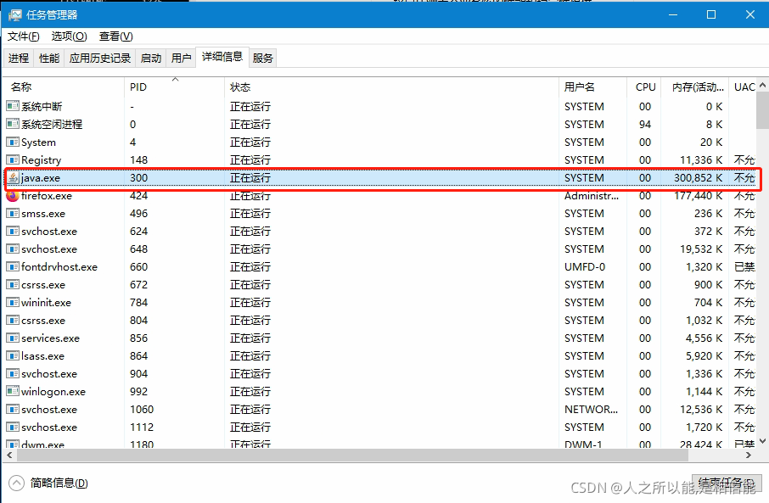Viewport: 769px width, 503px height.
Task: Open the 文件(F) menu
Action: pos(23,36)
